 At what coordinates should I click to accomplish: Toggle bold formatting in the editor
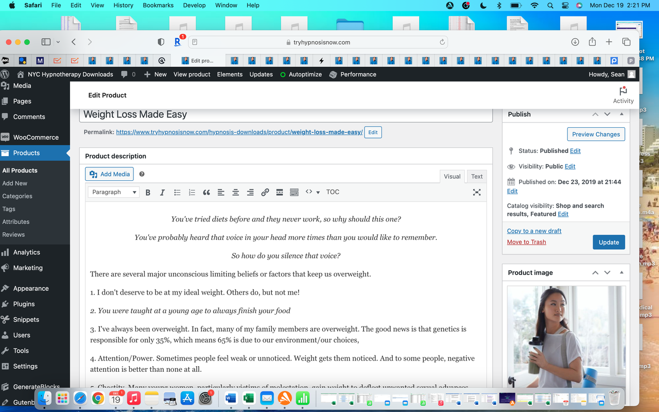coord(148,192)
